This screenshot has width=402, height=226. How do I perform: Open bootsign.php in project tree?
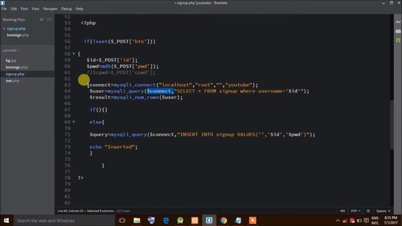click(x=17, y=67)
